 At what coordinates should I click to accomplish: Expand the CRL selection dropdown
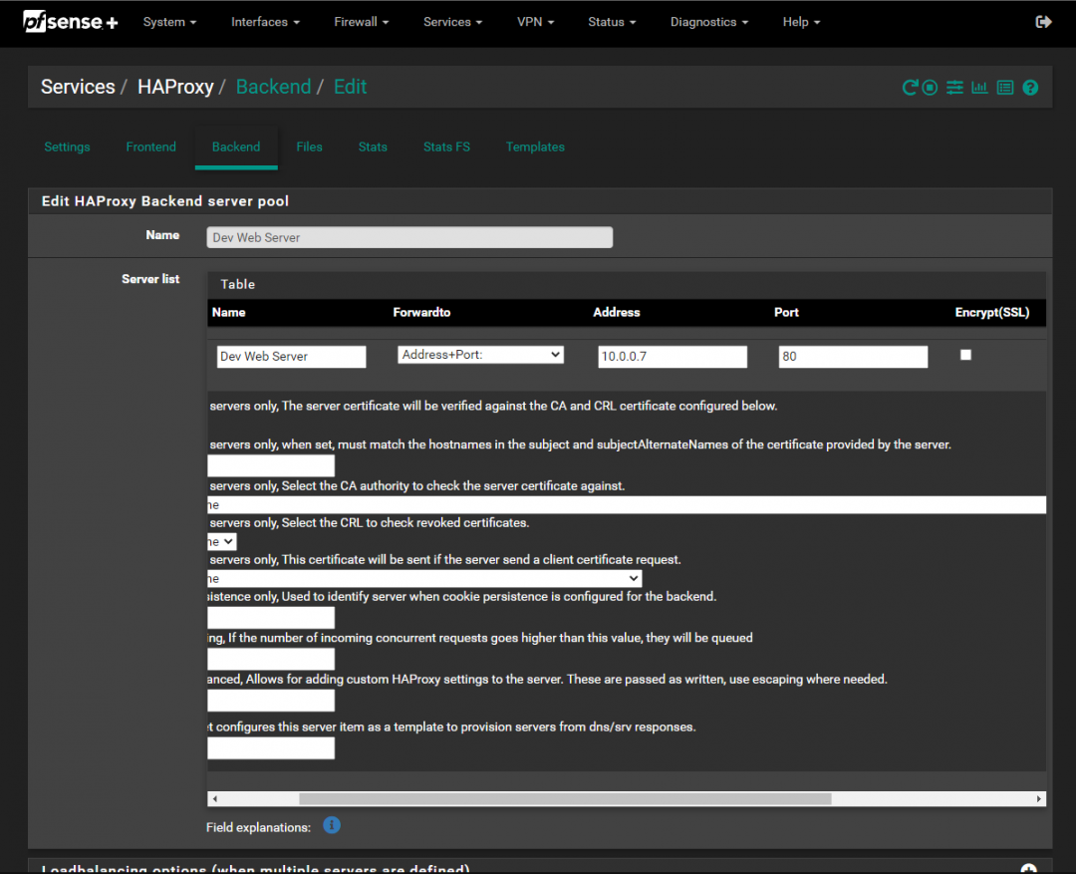pos(217,541)
